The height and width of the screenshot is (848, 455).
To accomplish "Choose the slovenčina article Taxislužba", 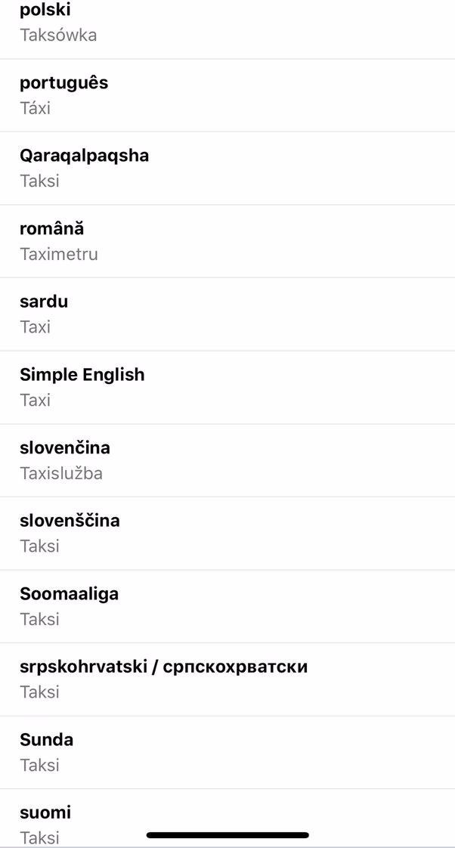I will (227, 460).
